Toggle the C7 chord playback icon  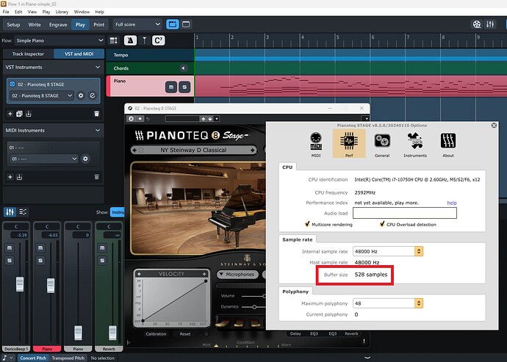pos(159,40)
